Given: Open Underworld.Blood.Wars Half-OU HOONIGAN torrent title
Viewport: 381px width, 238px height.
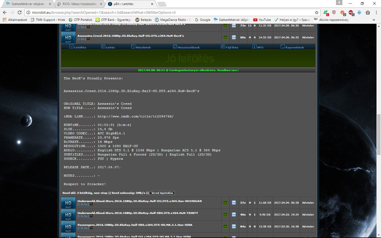Looking at the screenshot, I should click(x=139, y=201).
